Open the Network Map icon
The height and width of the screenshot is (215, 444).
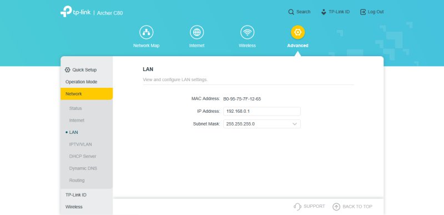point(146,32)
